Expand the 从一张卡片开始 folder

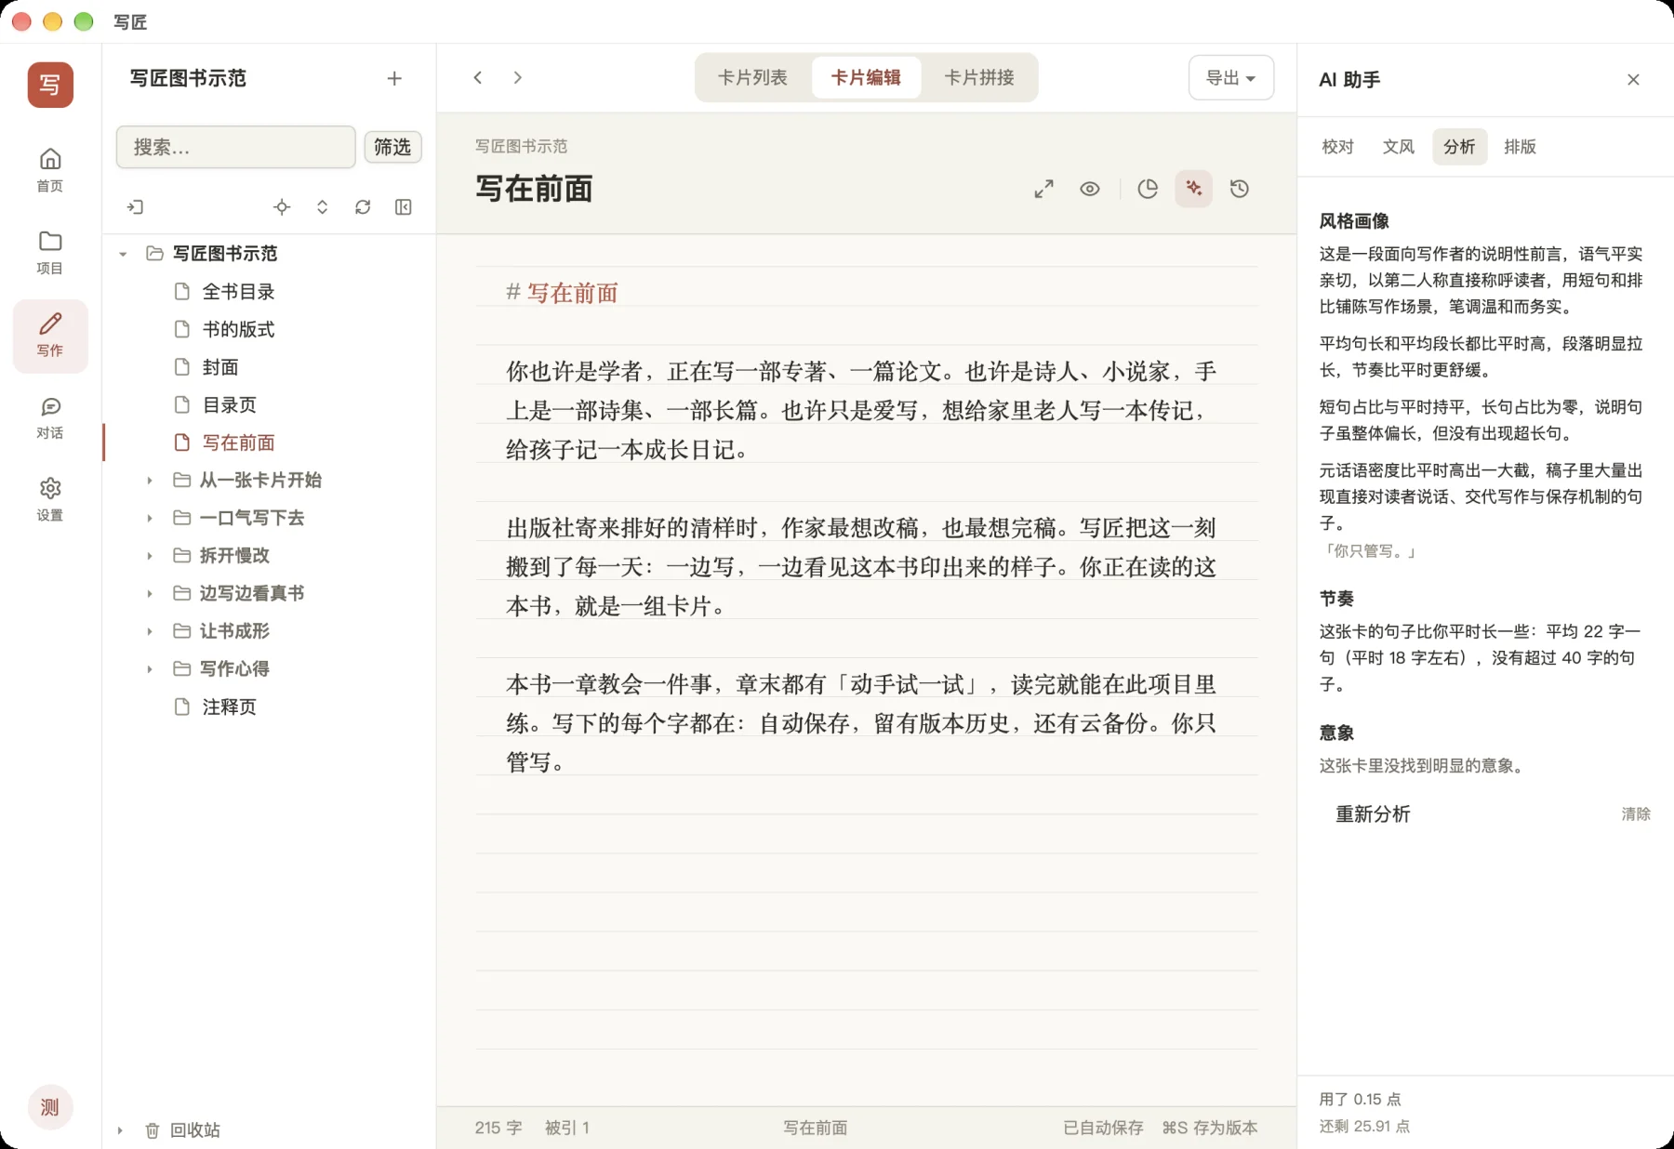click(x=149, y=481)
